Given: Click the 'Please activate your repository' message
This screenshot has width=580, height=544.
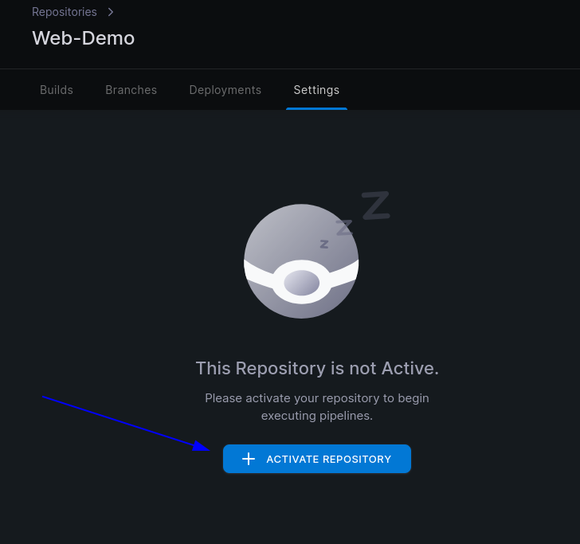Looking at the screenshot, I should click(x=317, y=407).
